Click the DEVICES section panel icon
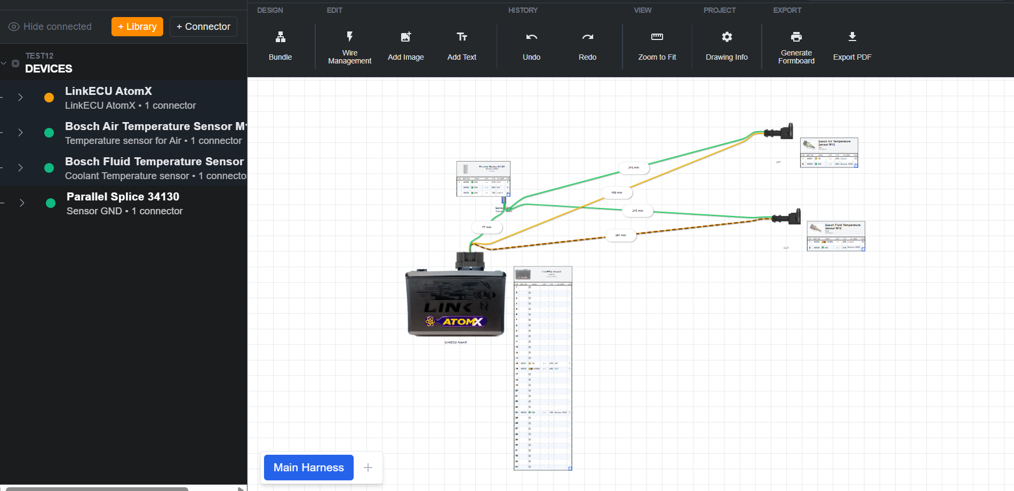 coord(15,63)
